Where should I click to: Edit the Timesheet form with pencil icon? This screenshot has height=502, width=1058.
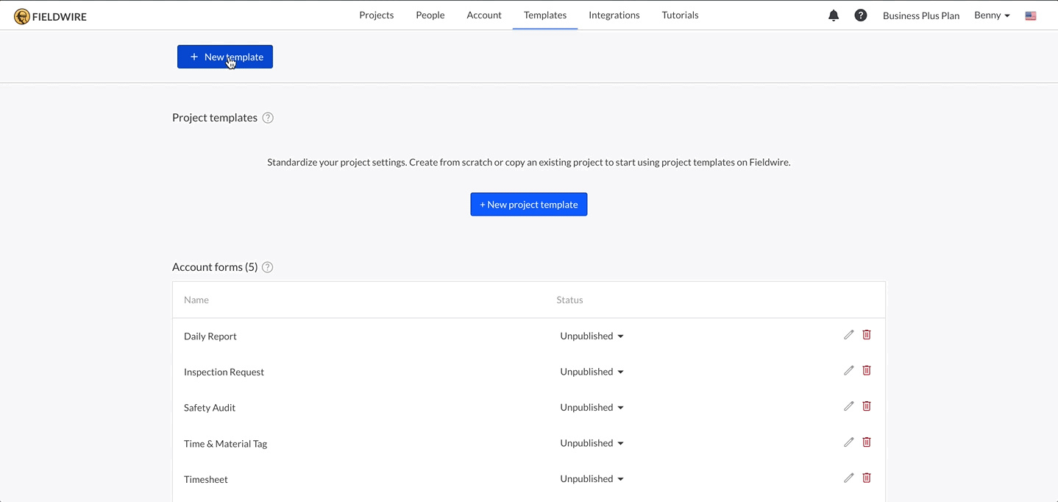(848, 478)
